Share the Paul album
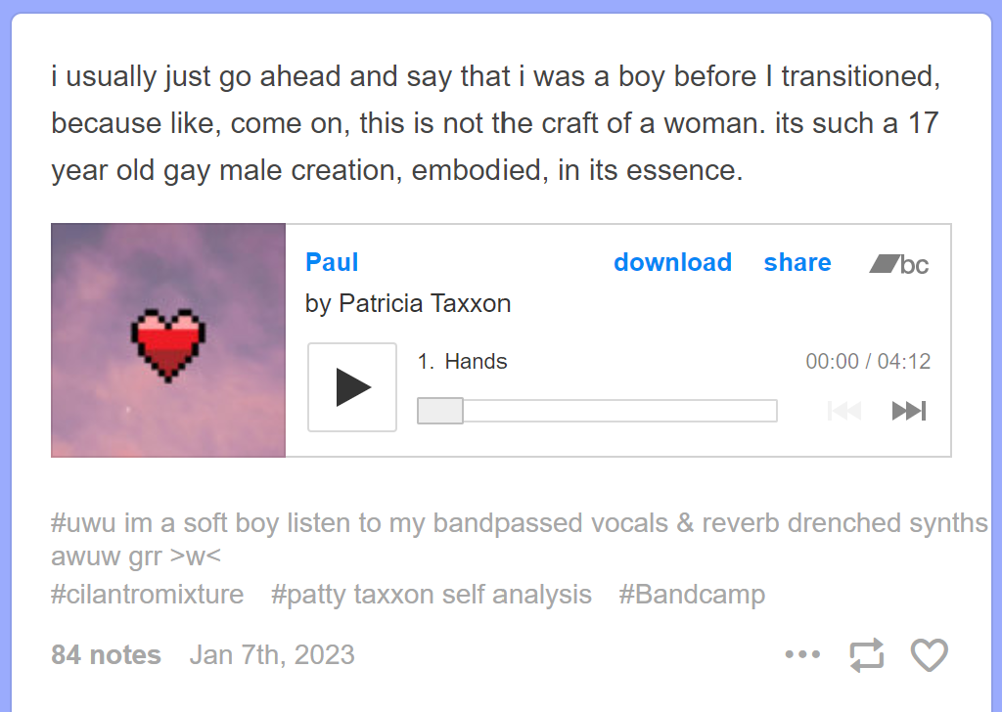Image resolution: width=1002 pixels, height=712 pixels. [797, 262]
